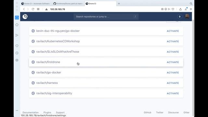The height and width of the screenshot is (117, 208).
Task: Click the browser back arrow
Action: click(24, 9)
